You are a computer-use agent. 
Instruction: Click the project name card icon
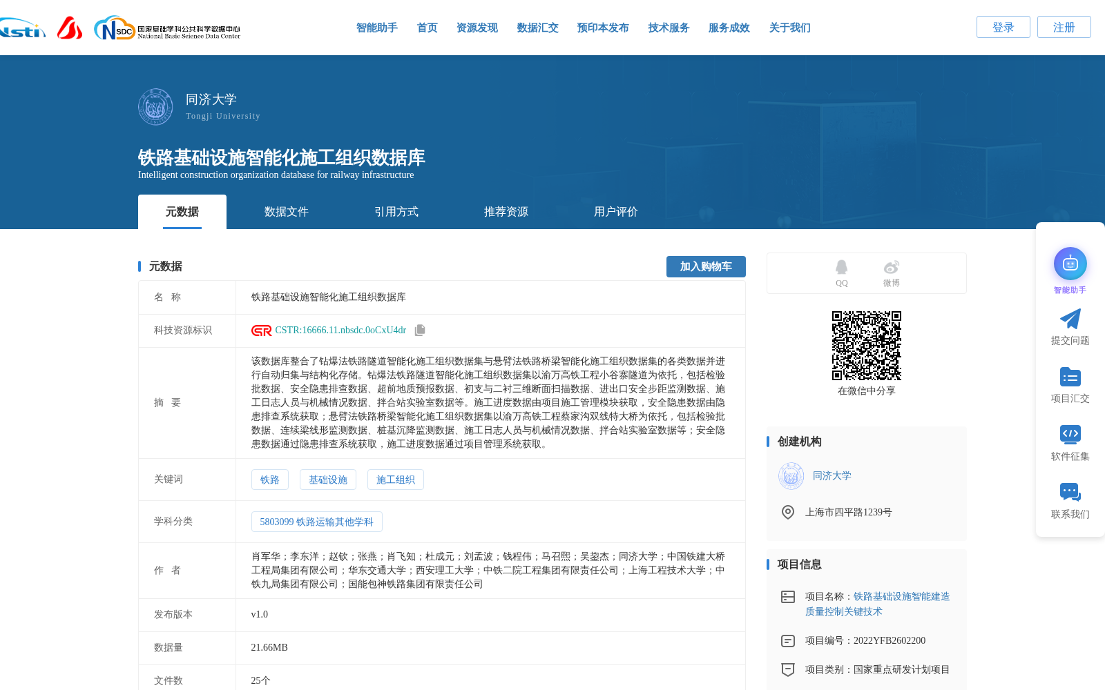pyautogui.click(x=787, y=597)
